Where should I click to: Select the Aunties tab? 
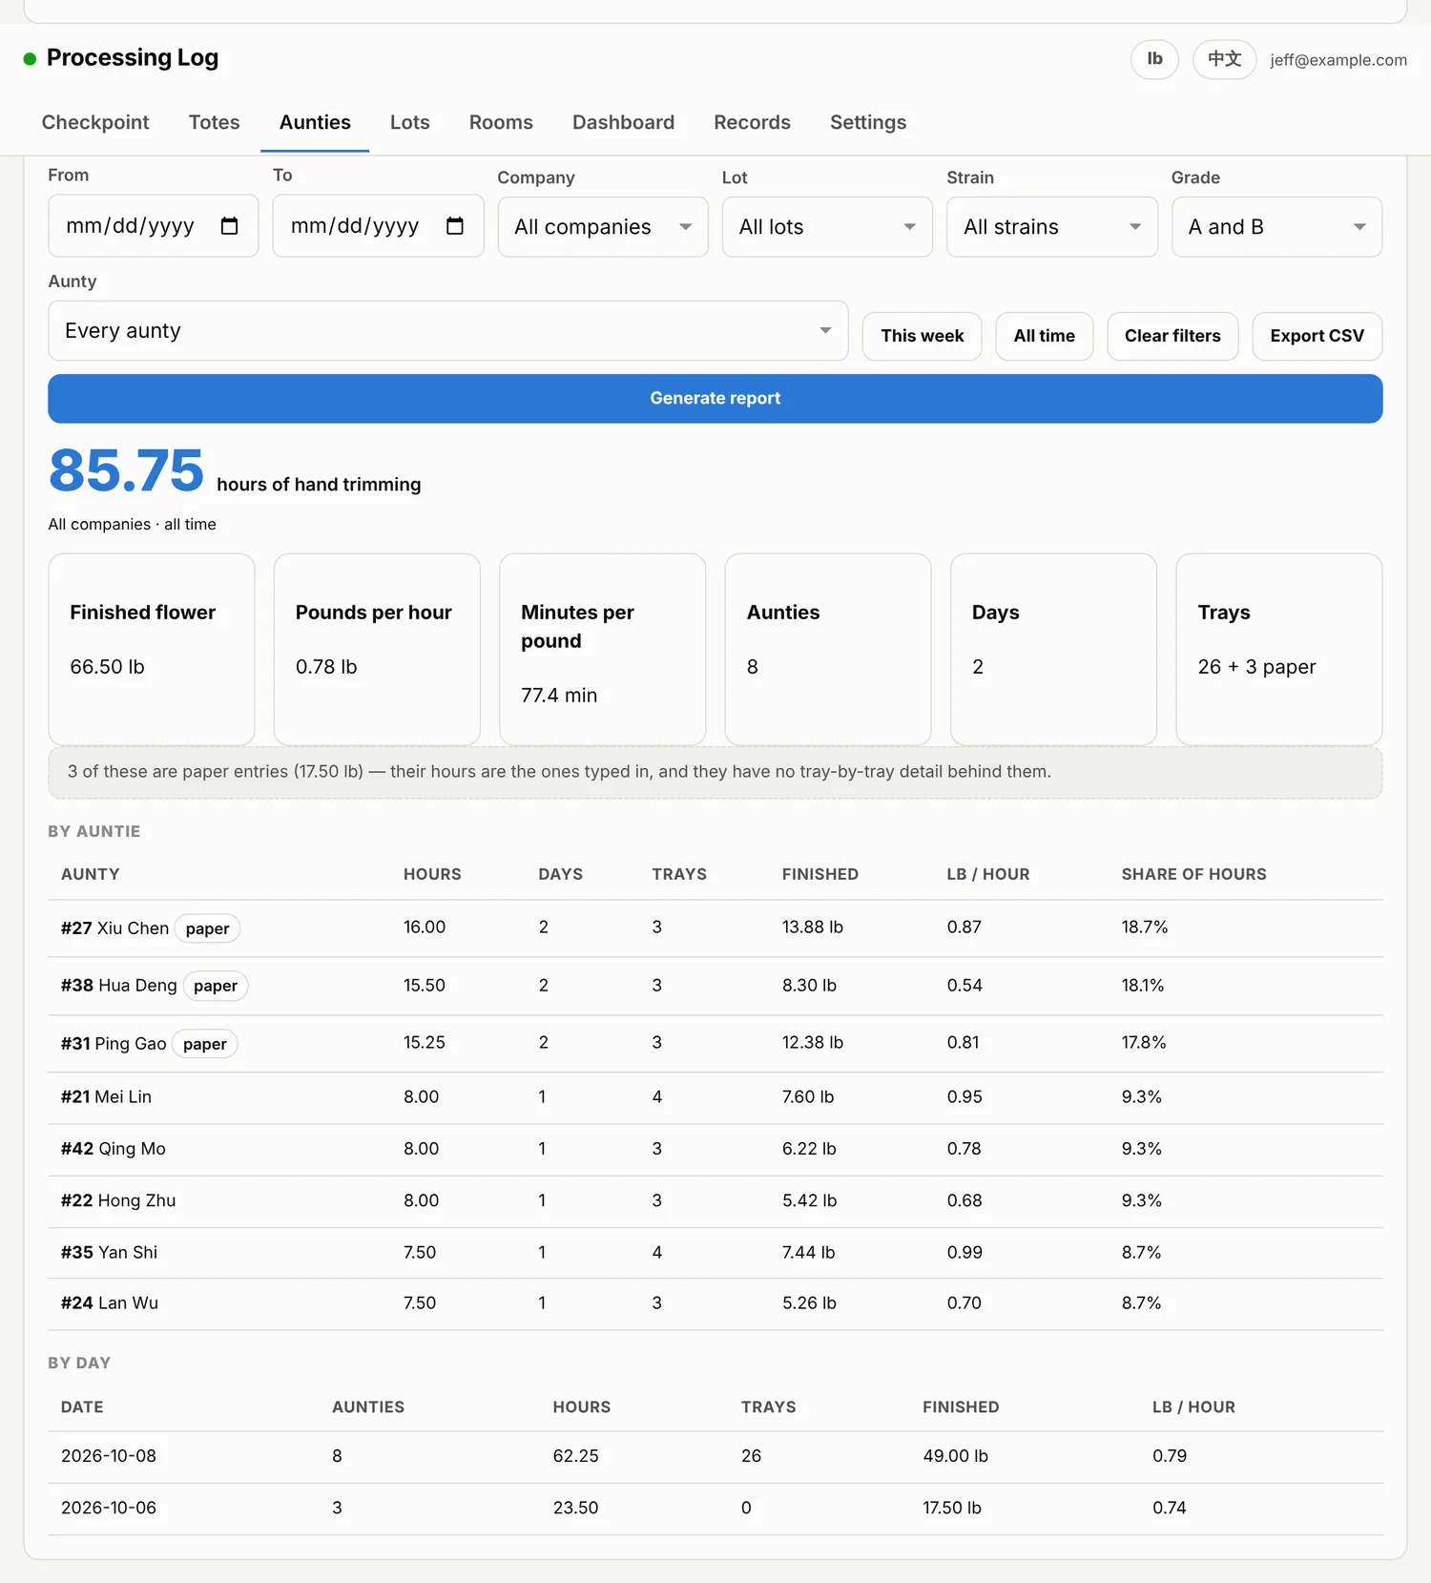(x=315, y=122)
